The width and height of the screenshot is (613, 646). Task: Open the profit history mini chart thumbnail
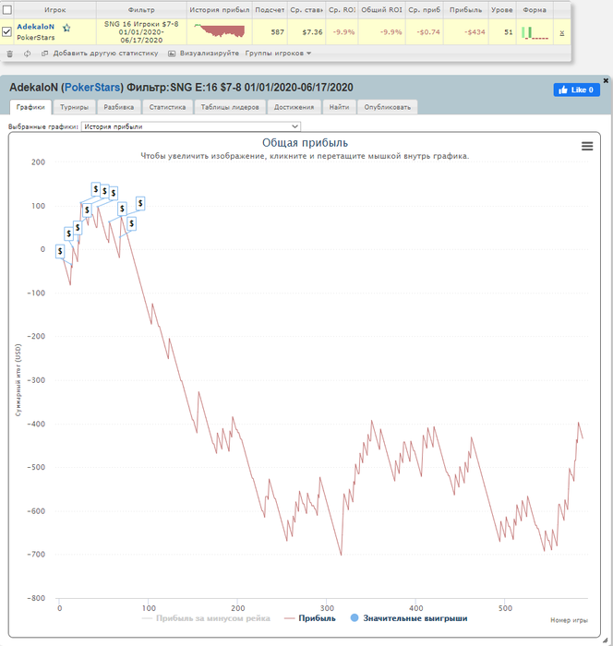click(220, 30)
